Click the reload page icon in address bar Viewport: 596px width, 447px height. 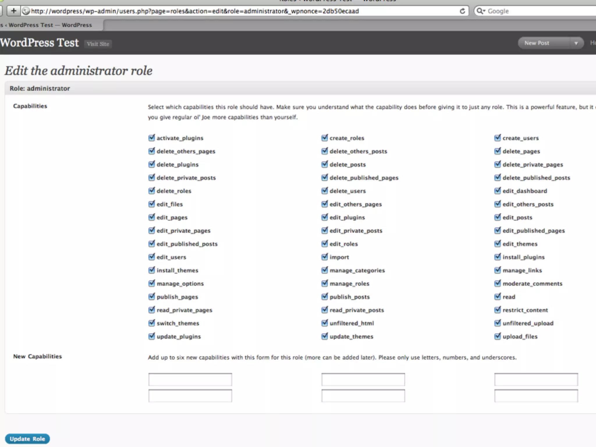tap(462, 11)
